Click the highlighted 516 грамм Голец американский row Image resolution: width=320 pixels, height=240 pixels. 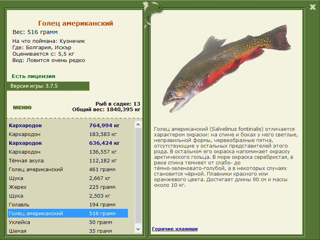click(x=68, y=213)
